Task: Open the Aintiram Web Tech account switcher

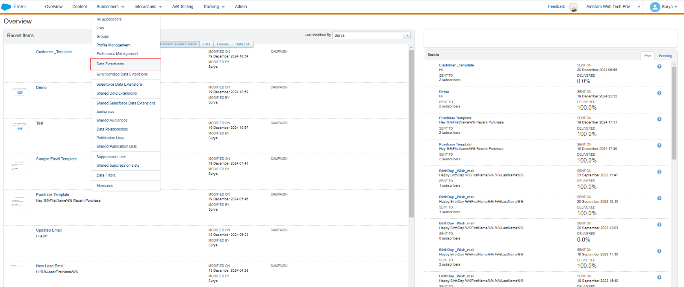Action: [x=613, y=7]
